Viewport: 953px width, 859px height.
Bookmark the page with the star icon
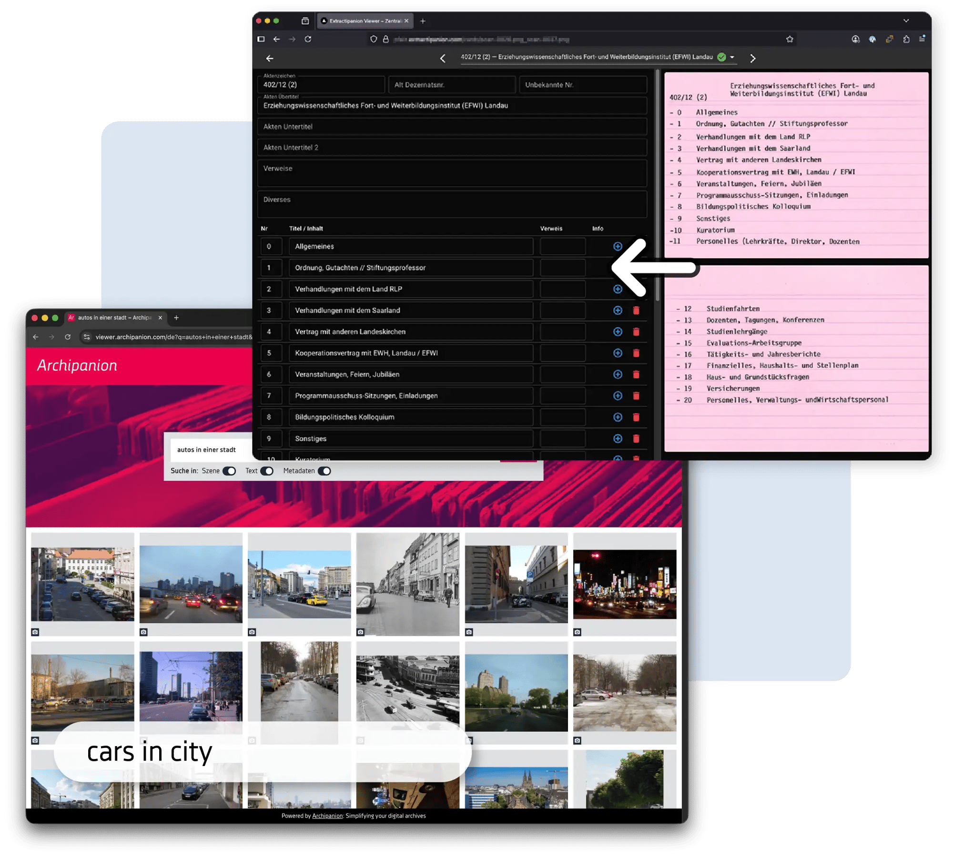(x=790, y=39)
